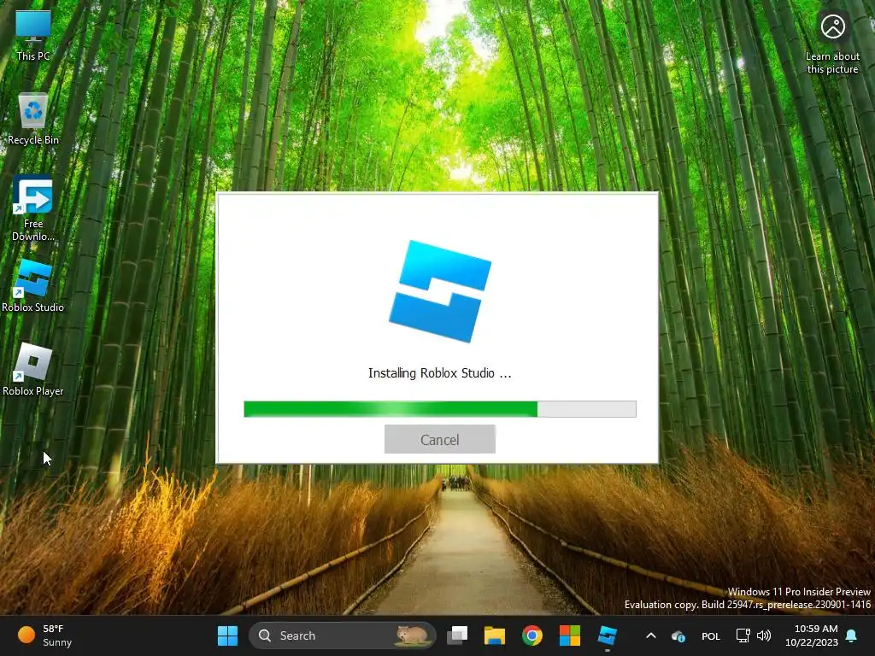Click the taskbar Search box

pyautogui.click(x=342, y=635)
